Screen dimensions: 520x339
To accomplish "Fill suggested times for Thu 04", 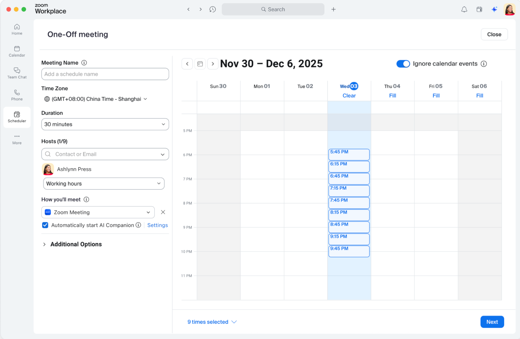I will pyautogui.click(x=392, y=95).
